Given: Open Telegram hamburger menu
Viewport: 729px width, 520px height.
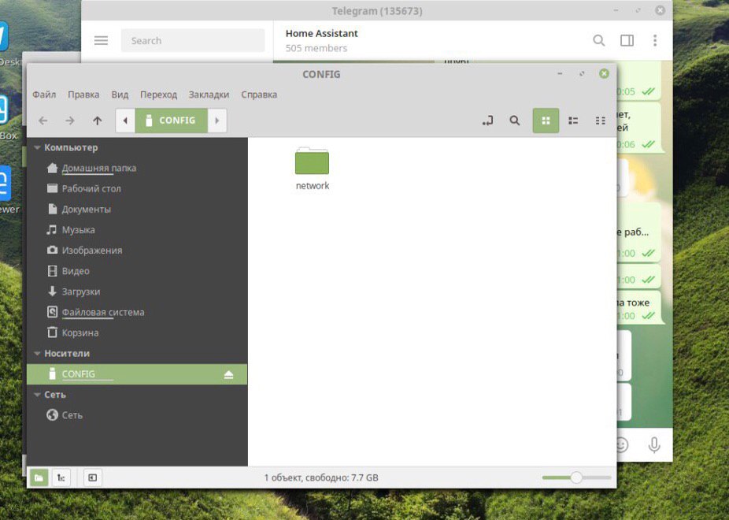Looking at the screenshot, I should (101, 40).
